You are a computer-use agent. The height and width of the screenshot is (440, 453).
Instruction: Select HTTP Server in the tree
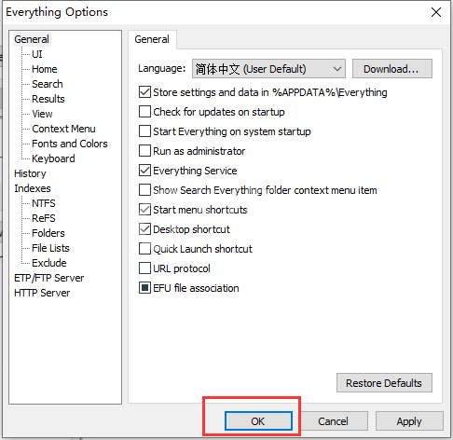coord(42,293)
